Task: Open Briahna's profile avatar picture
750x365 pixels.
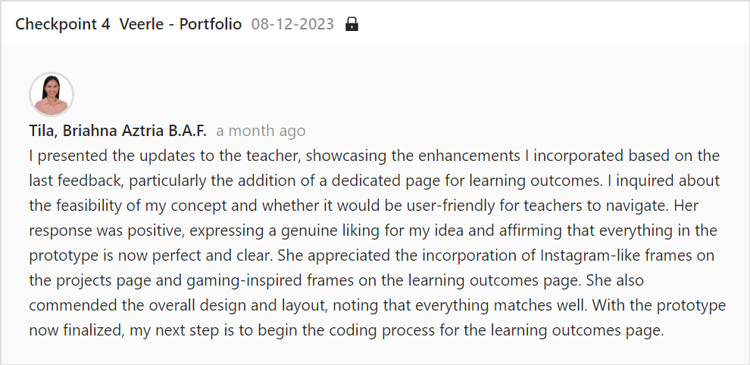Action: pos(52,94)
